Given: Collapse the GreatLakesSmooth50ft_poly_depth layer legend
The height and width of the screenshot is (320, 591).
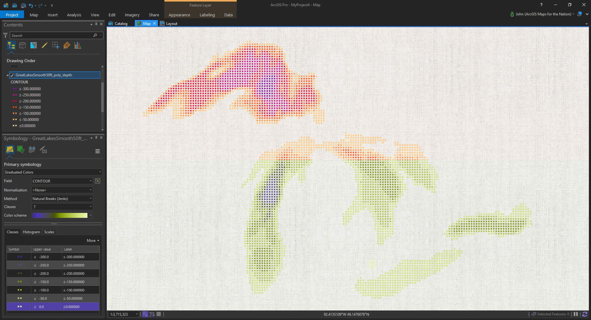Looking at the screenshot, I should point(7,75).
